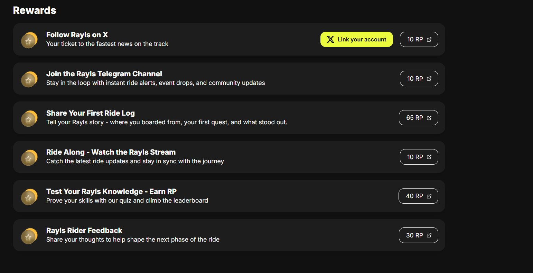
Task: Select the coin icon for Share Your First Ride Log
Action: coord(29,119)
